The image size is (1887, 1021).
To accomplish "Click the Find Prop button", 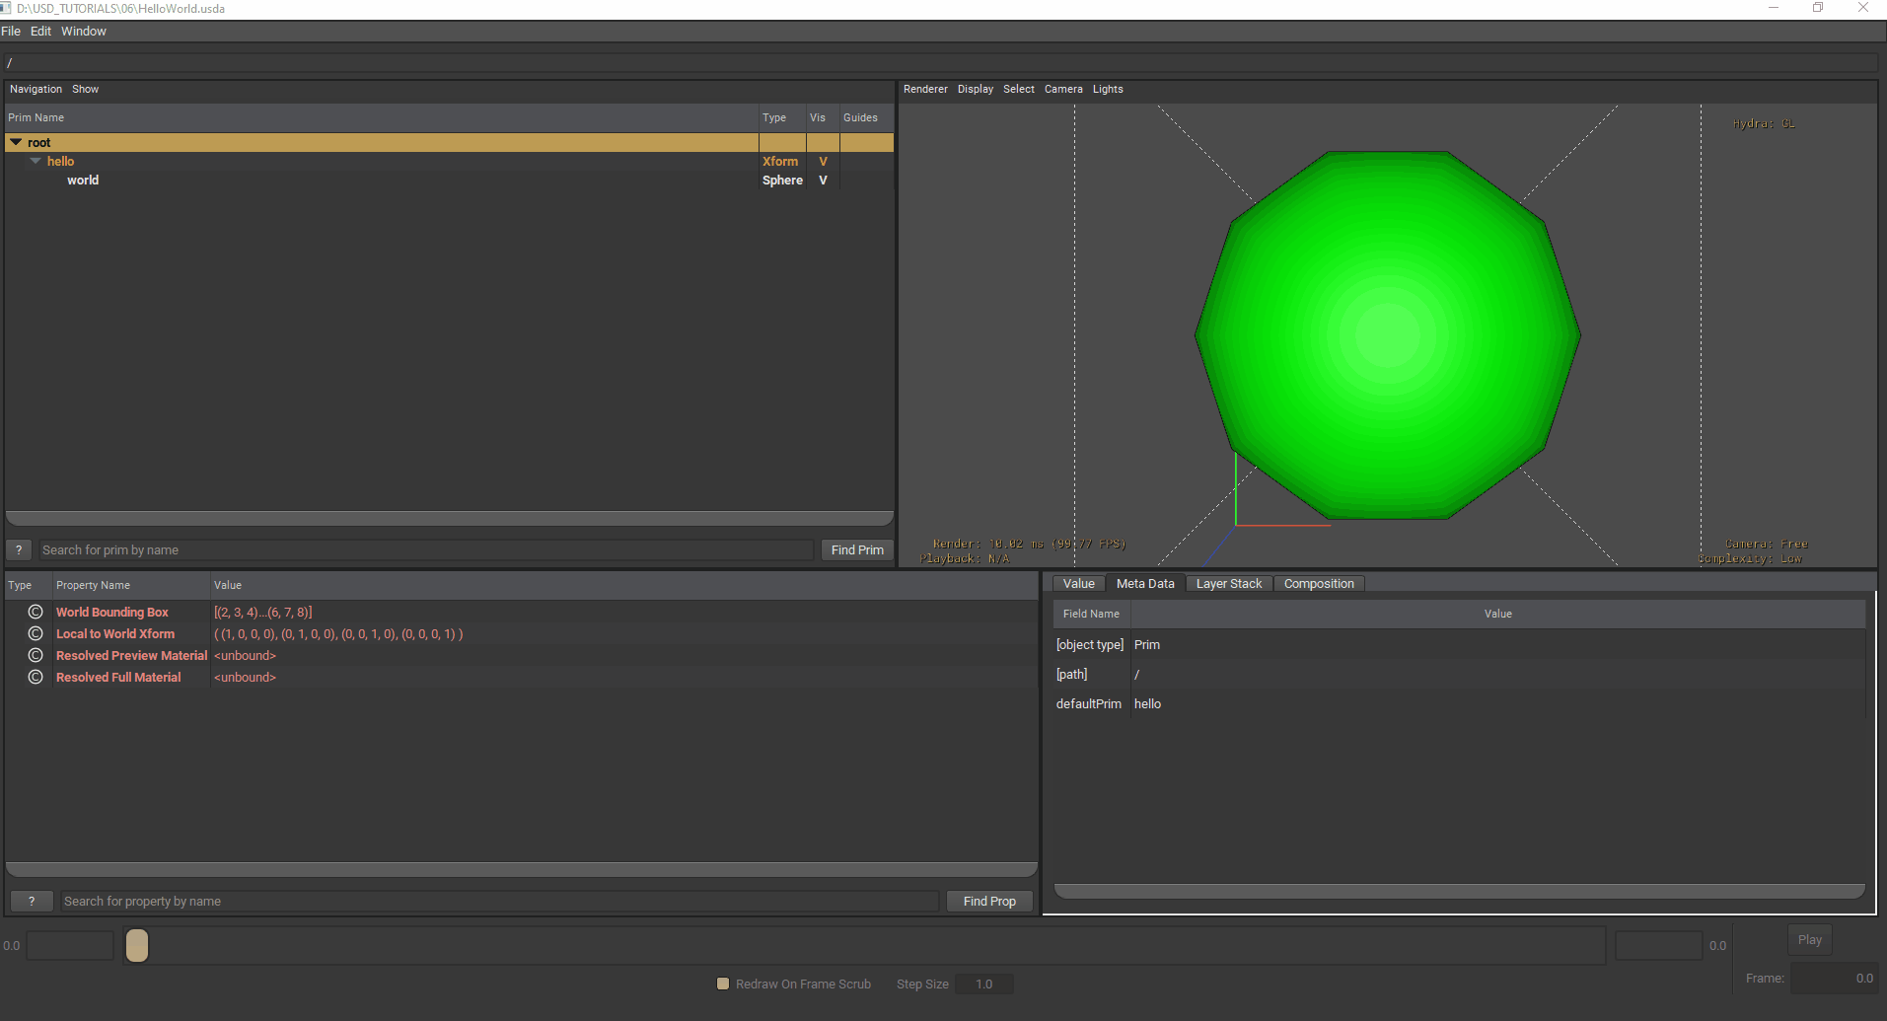I will tap(988, 901).
